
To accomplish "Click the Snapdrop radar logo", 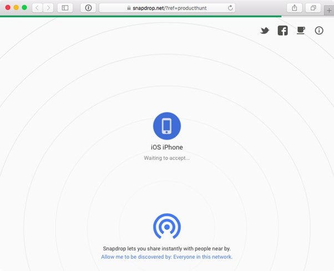I will coord(166,226).
